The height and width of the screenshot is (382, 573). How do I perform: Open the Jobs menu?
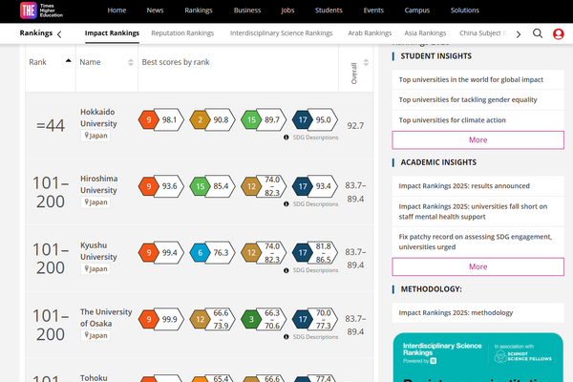click(287, 11)
